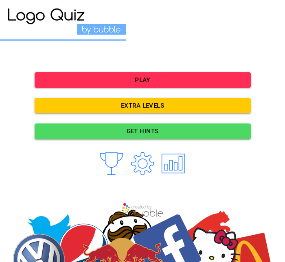This screenshot has width=285, height=262.
Task: Open settings via the gear icon
Action: [x=142, y=164]
